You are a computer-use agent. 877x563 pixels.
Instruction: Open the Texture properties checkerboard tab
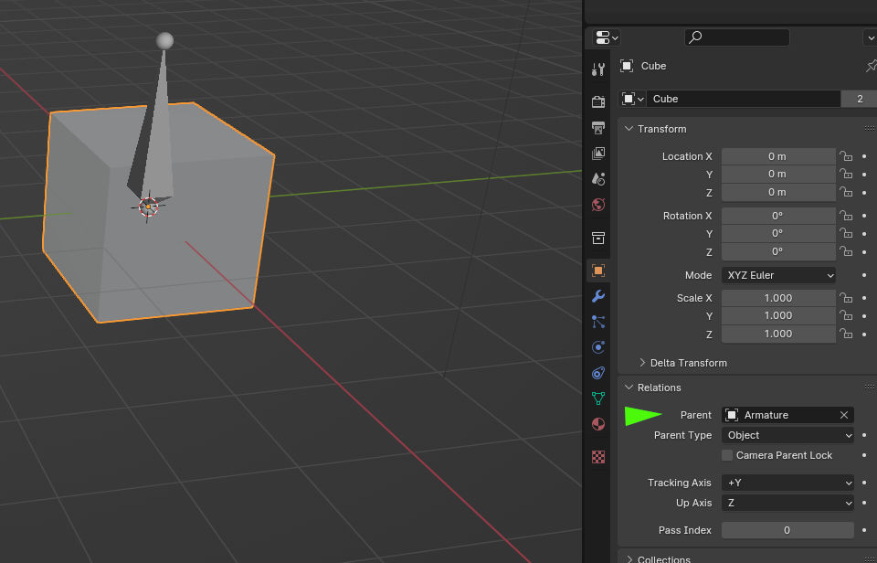pyautogui.click(x=598, y=456)
